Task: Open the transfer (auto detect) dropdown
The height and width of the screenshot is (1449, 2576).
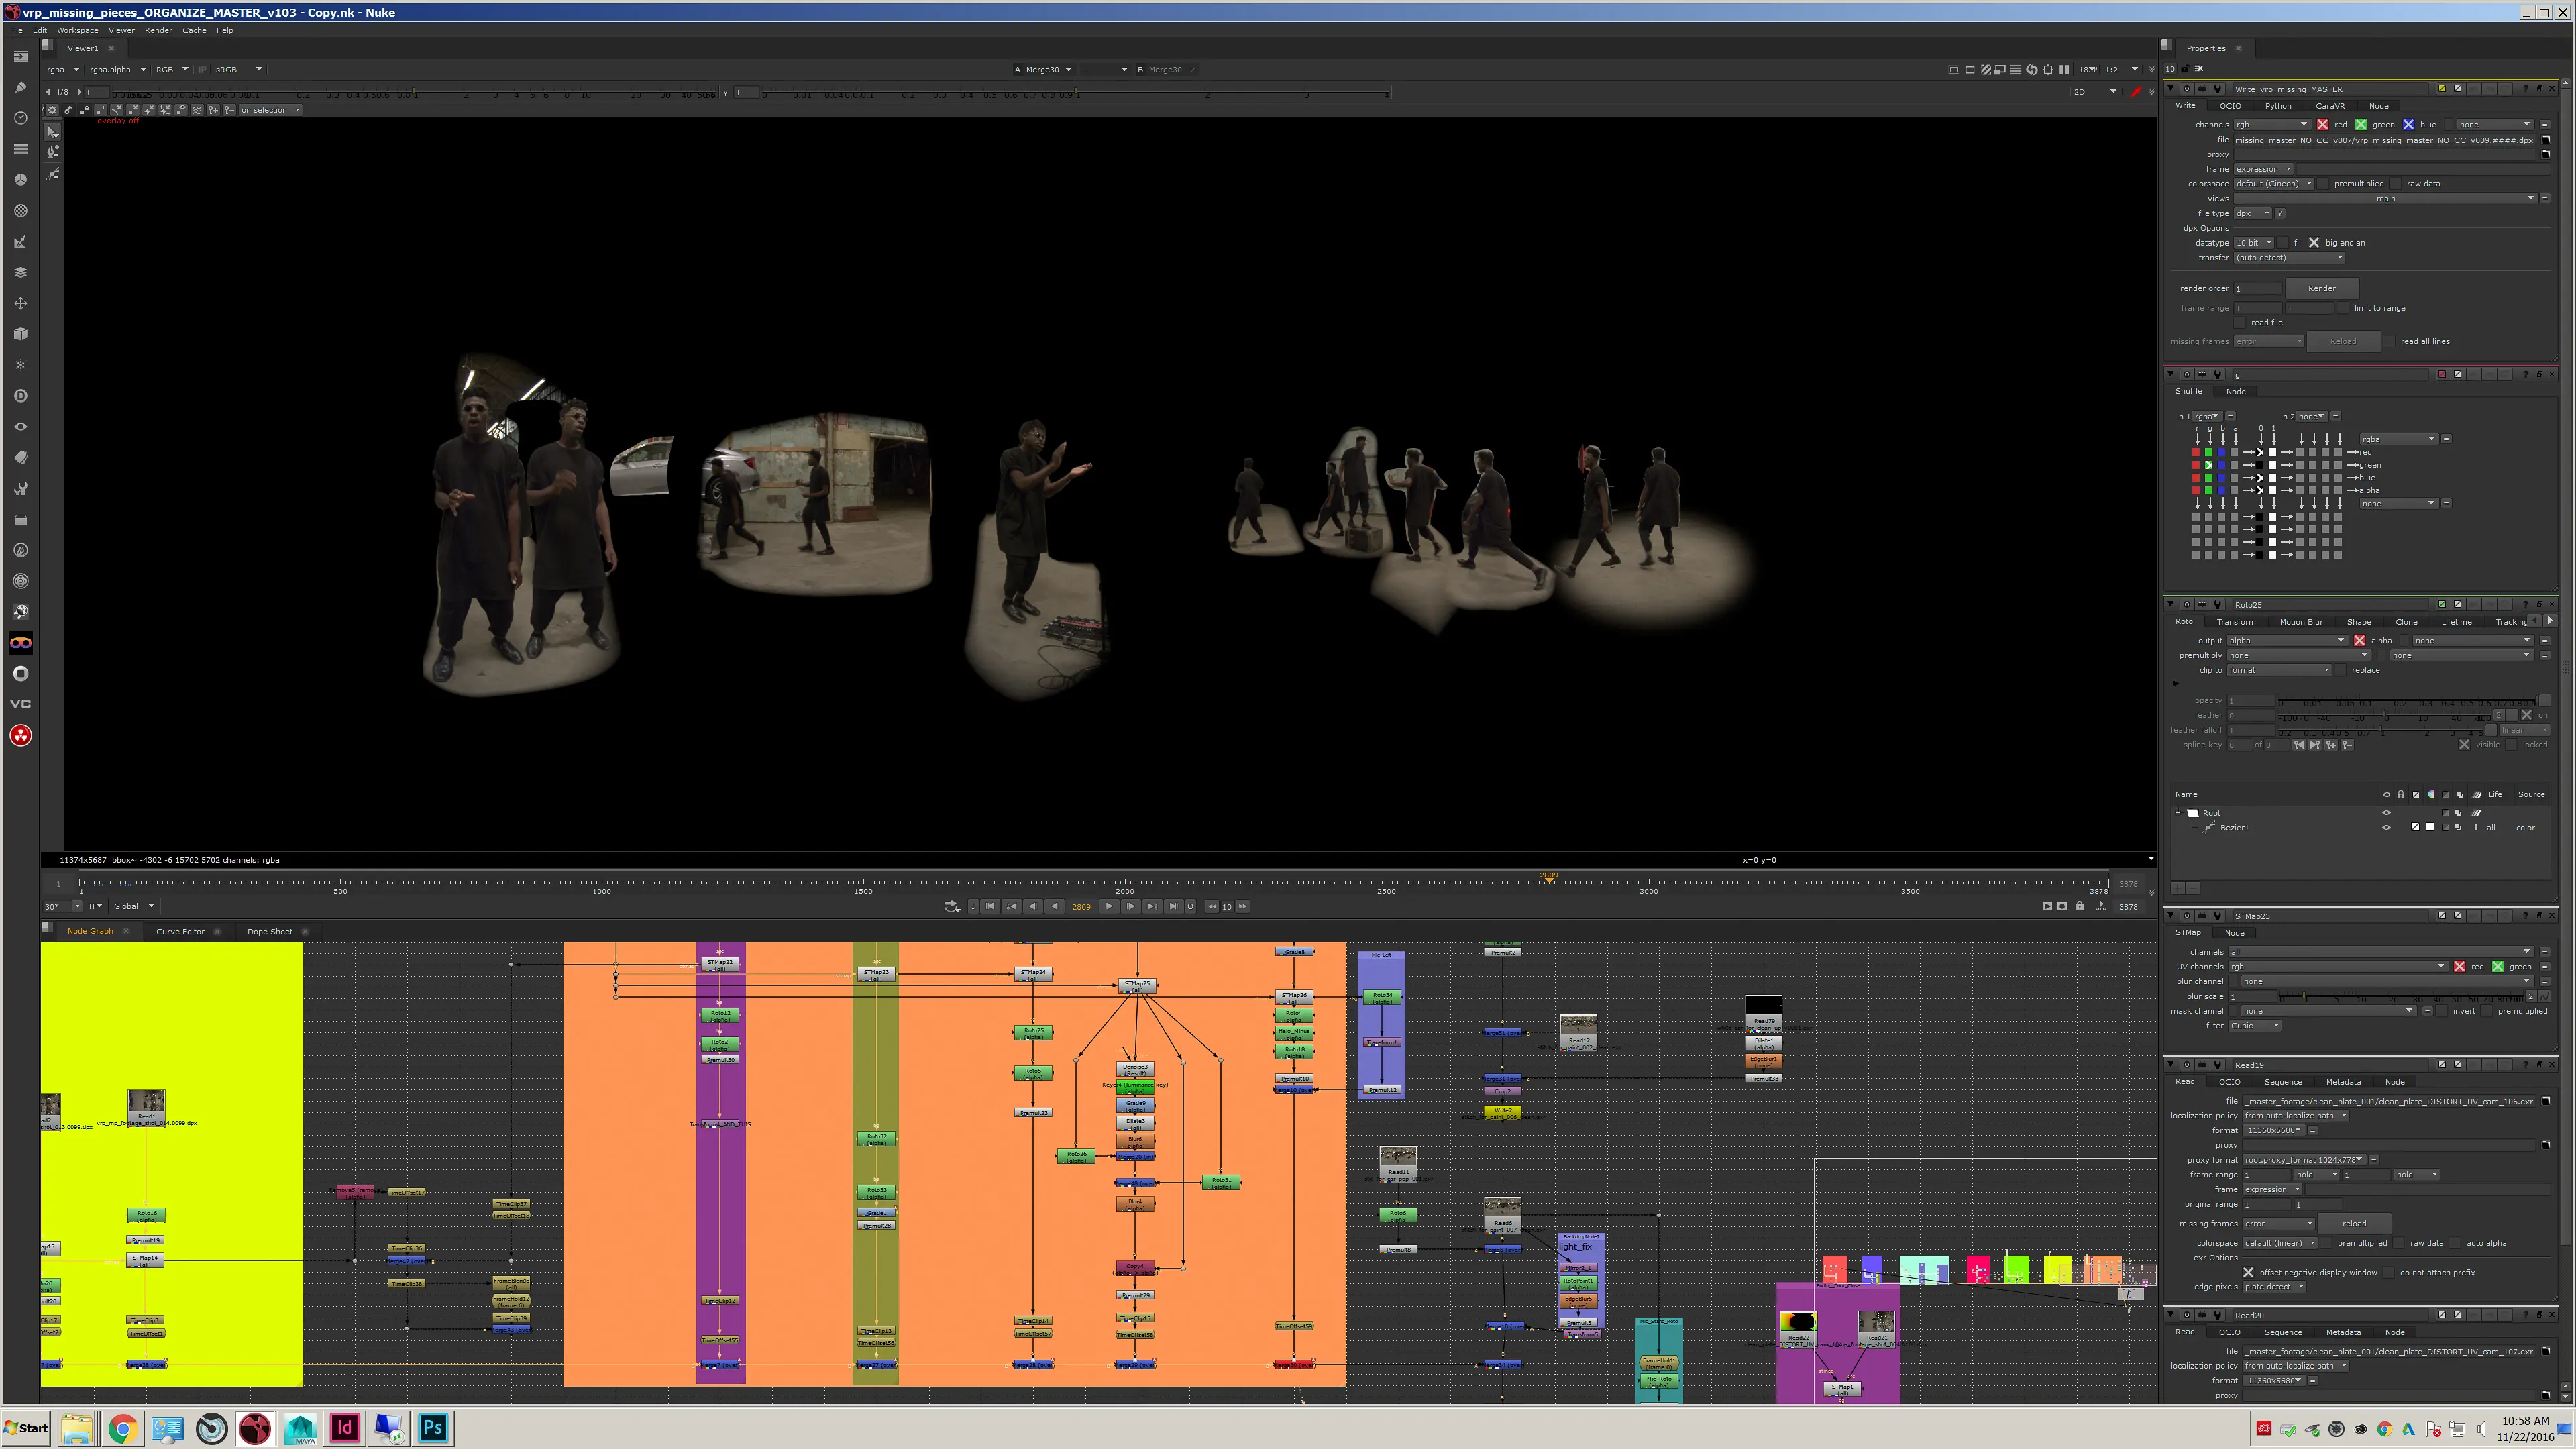Action: pos(2289,258)
